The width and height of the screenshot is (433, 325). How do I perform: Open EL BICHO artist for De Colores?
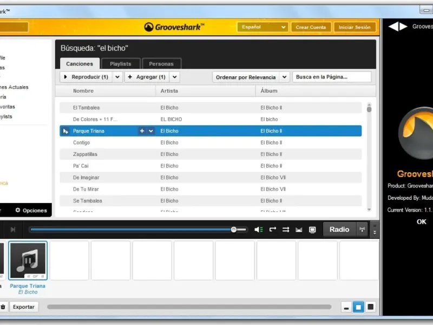point(171,119)
